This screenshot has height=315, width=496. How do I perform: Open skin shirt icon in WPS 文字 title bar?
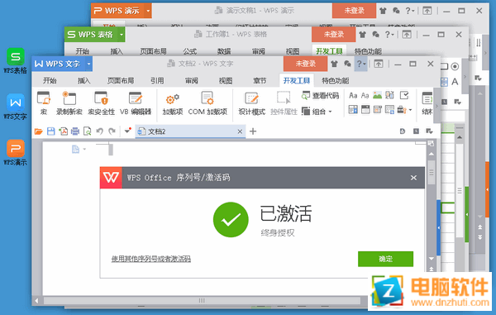click(x=334, y=64)
